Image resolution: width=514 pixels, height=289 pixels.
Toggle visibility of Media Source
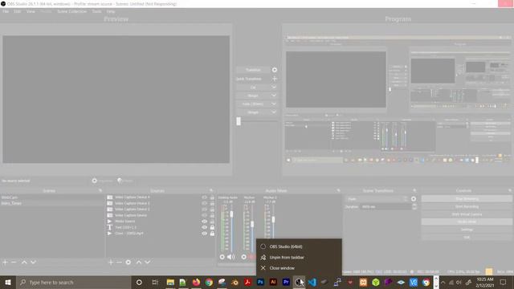[x=204, y=222]
